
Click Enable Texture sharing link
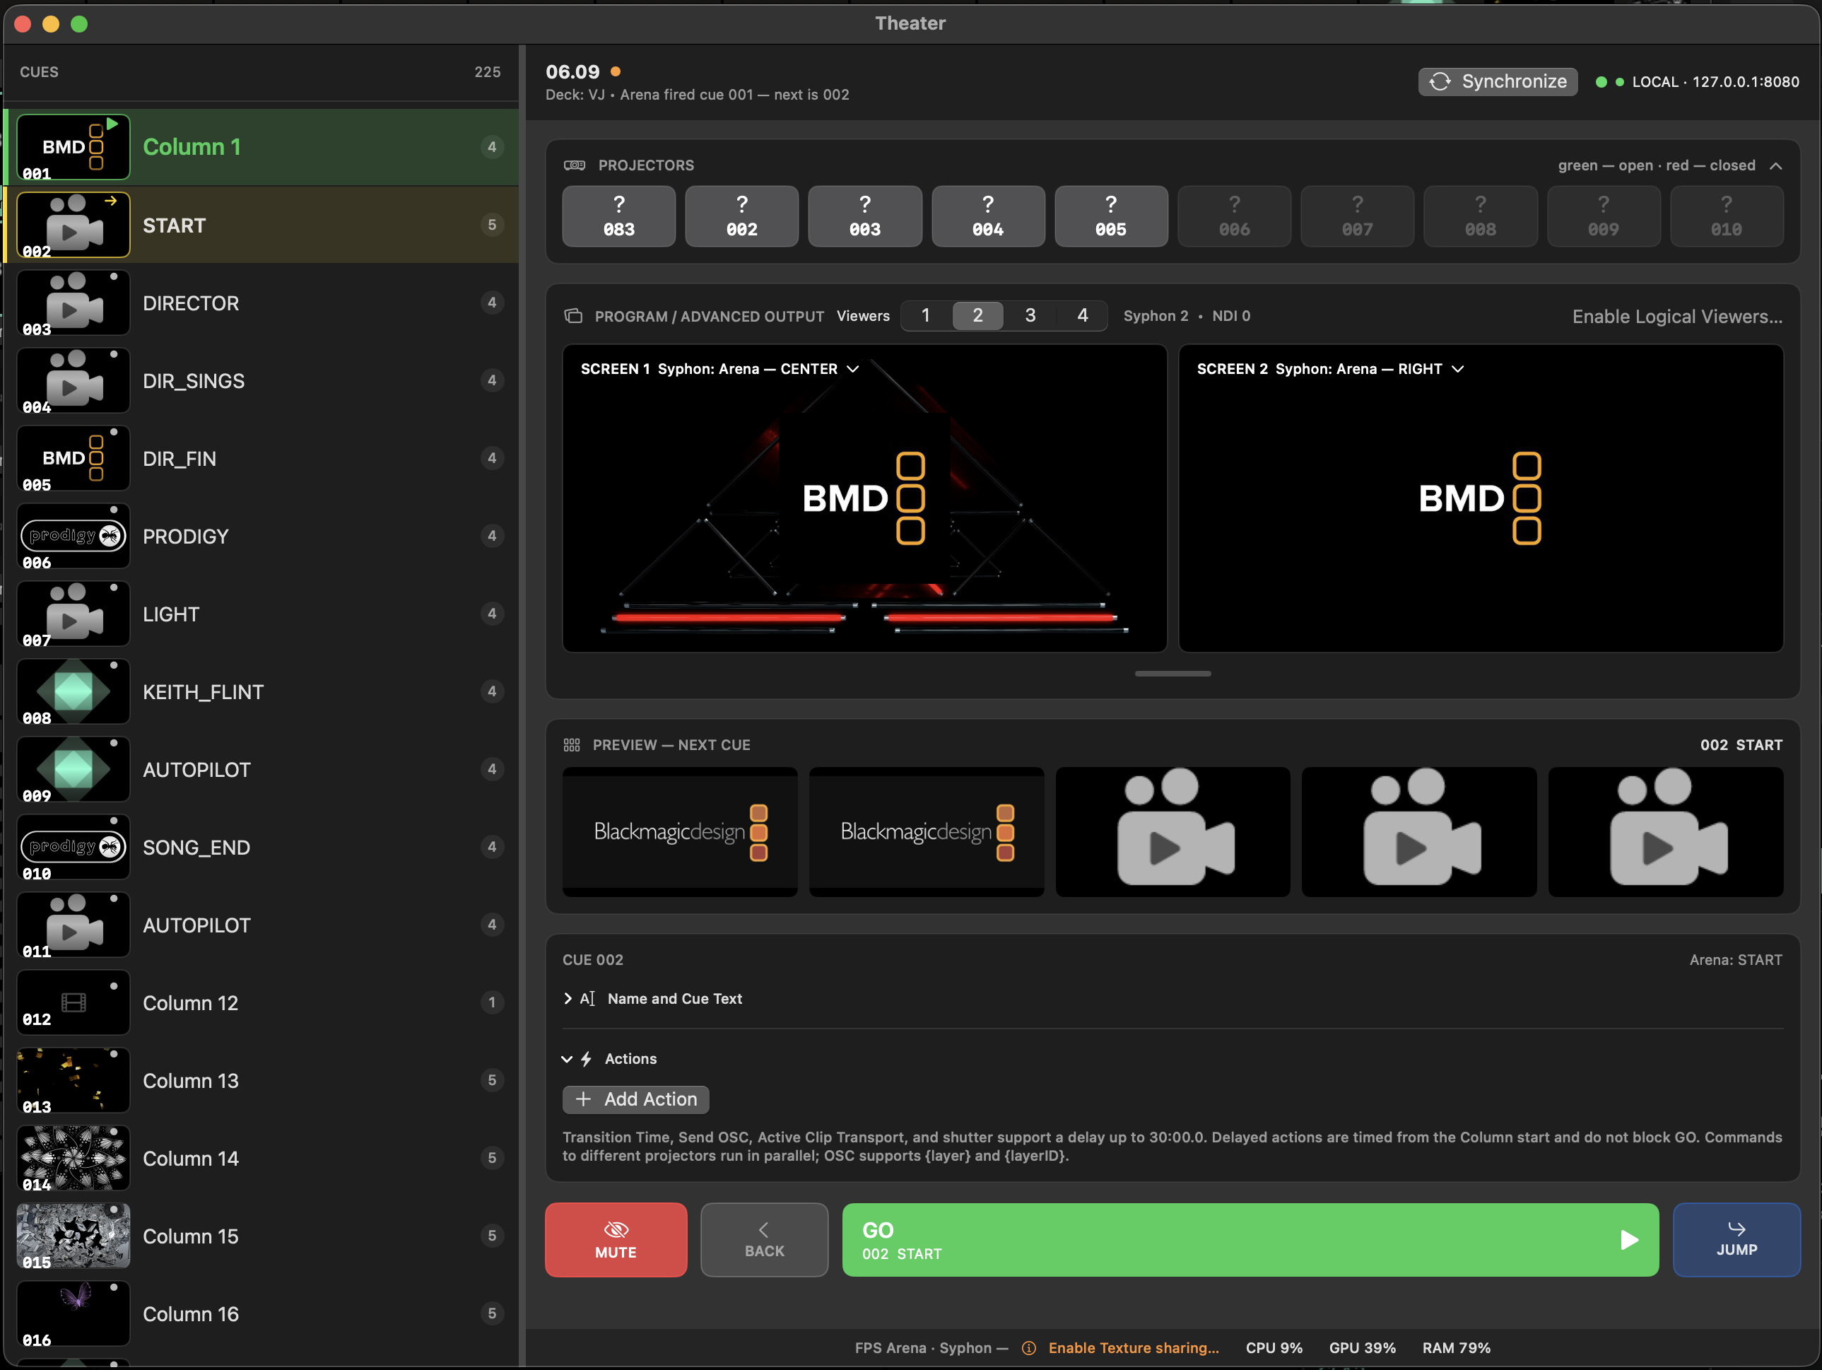point(1134,1348)
